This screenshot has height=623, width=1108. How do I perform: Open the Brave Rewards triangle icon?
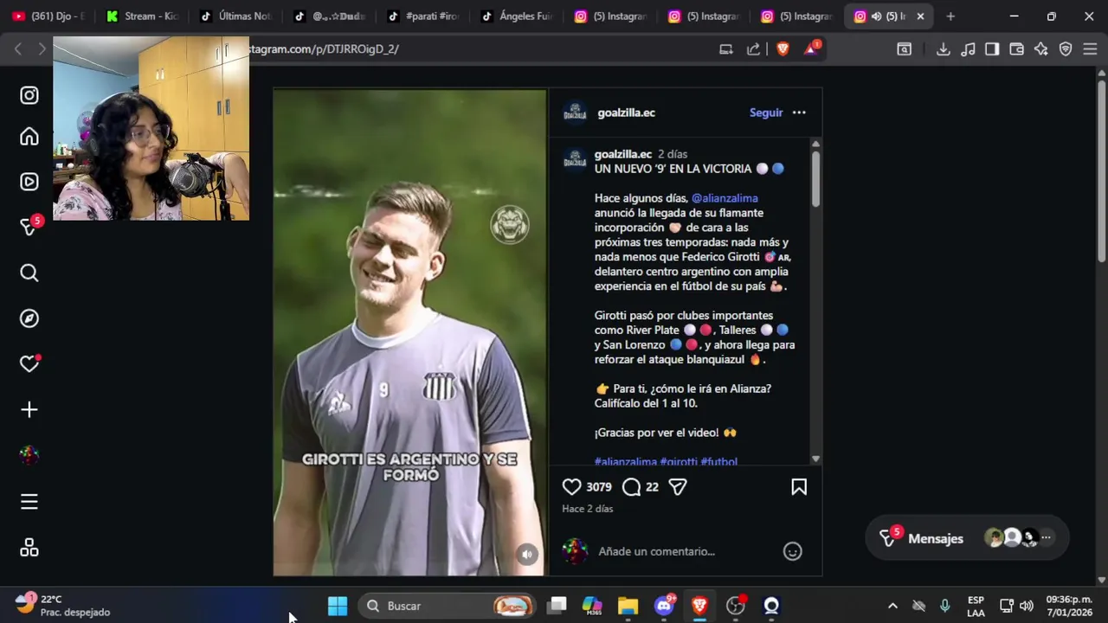tap(811, 49)
